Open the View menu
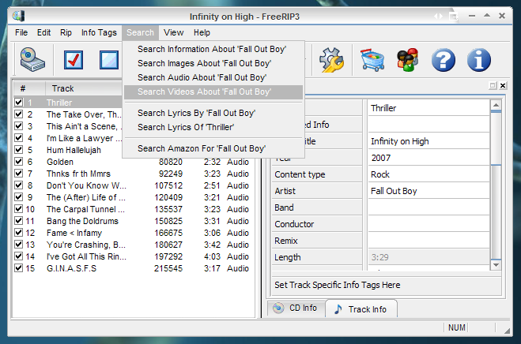The image size is (521, 344). pyautogui.click(x=173, y=32)
